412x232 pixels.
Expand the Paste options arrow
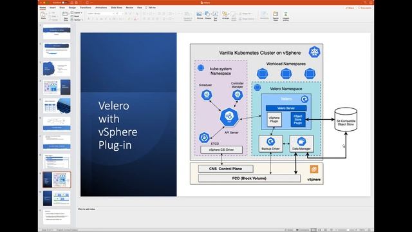(x=47, y=14)
